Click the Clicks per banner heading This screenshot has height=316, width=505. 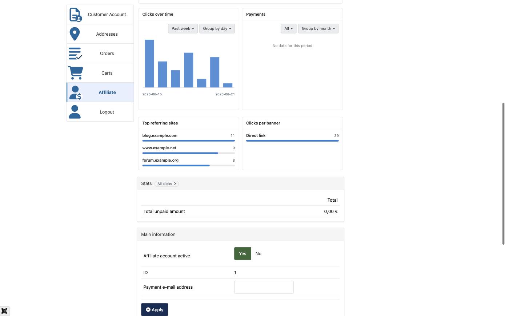(263, 123)
